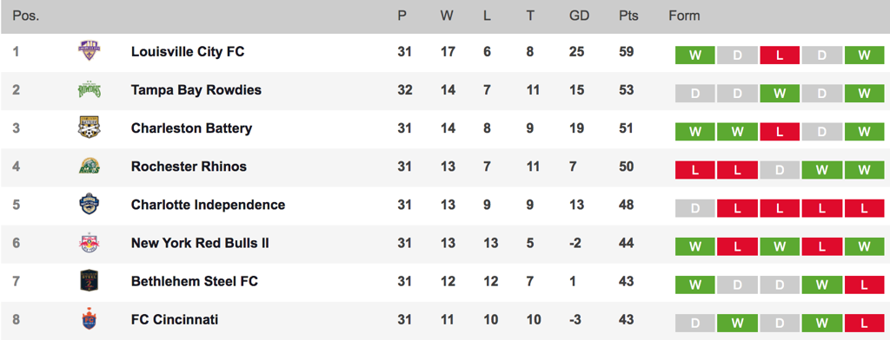Open the FC Cincinnati team name link

(175, 319)
